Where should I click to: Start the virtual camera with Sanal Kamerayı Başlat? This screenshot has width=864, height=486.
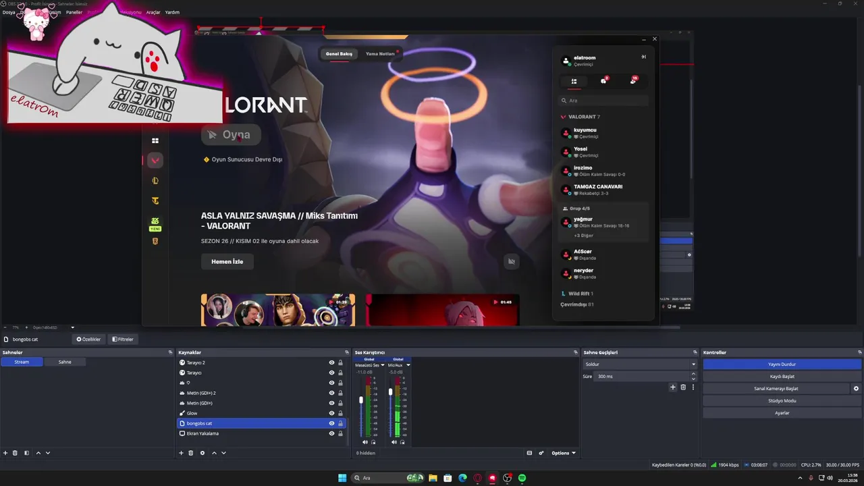click(776, 388)
